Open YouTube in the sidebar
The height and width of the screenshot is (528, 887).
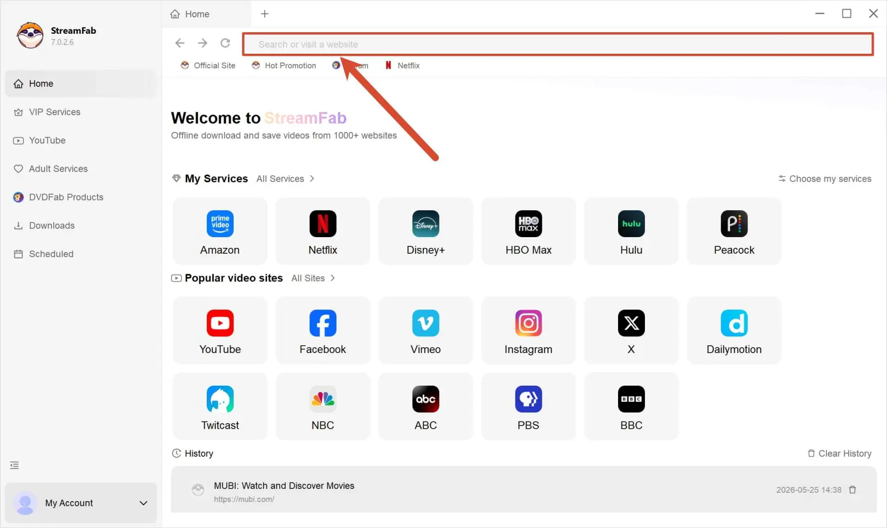81,140
